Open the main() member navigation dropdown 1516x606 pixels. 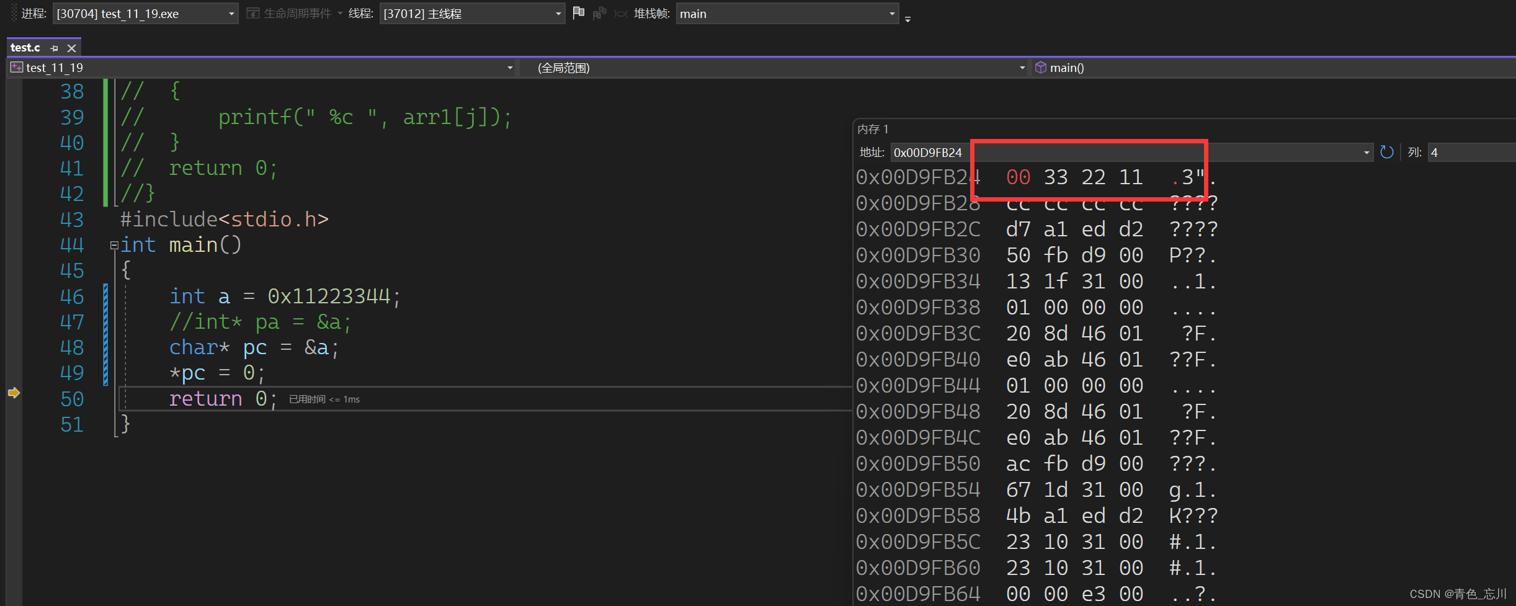1274,68
